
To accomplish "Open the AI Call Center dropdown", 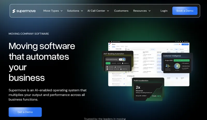I will coord(98,11).
